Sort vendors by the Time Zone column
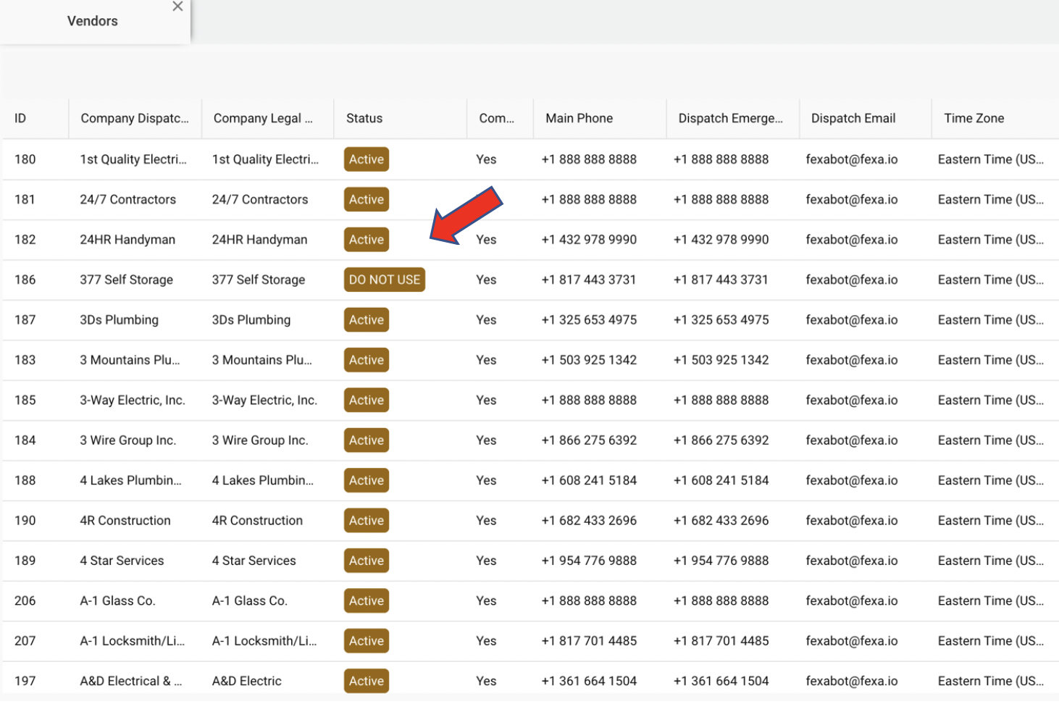Image resolution: width=1059 pixels, height=704 pixels. pos(974,118)
